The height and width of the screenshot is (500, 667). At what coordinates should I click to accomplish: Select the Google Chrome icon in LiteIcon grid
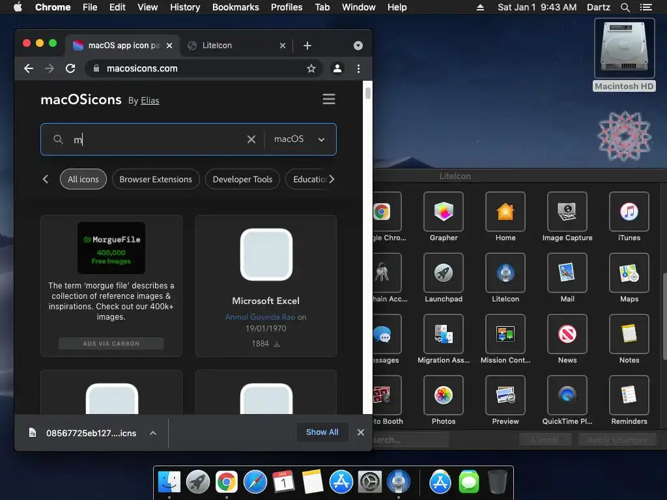pos(387,212)
